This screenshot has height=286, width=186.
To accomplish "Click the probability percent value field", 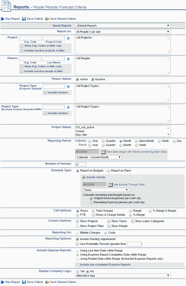I will point(134,244).
